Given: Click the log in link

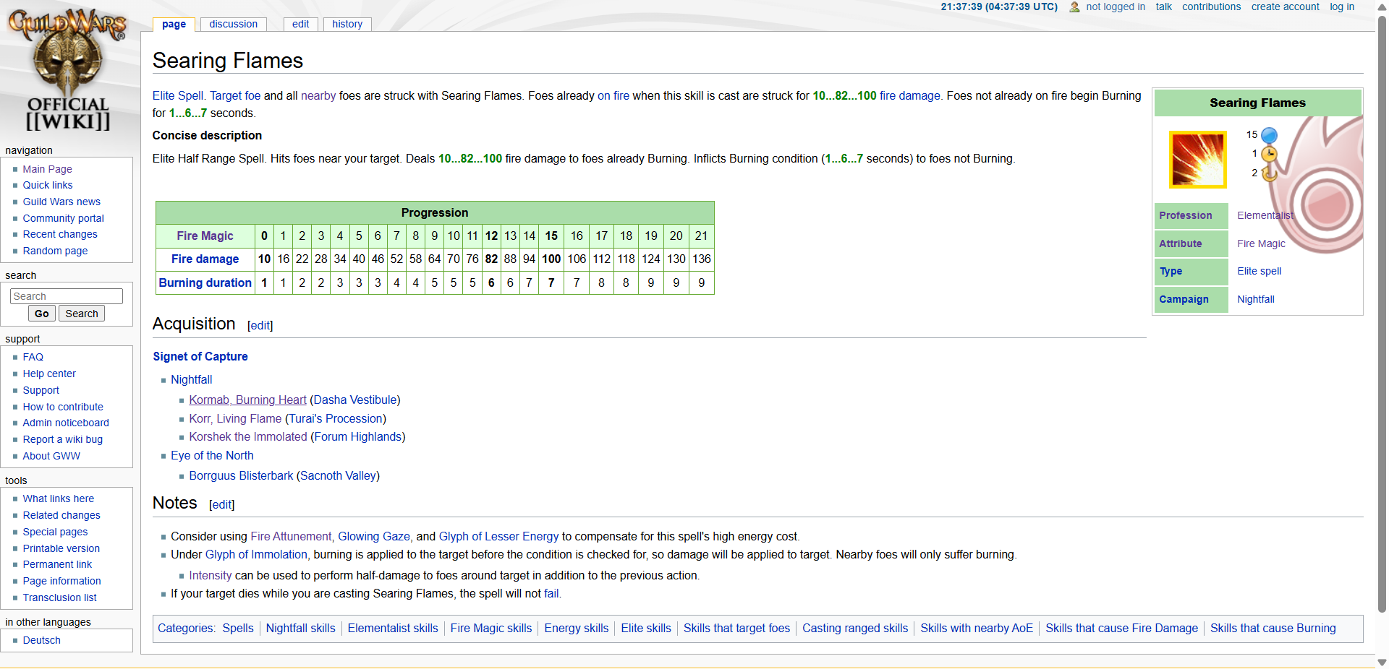Looking at the screenshot, I should (x=1342, y=7).
